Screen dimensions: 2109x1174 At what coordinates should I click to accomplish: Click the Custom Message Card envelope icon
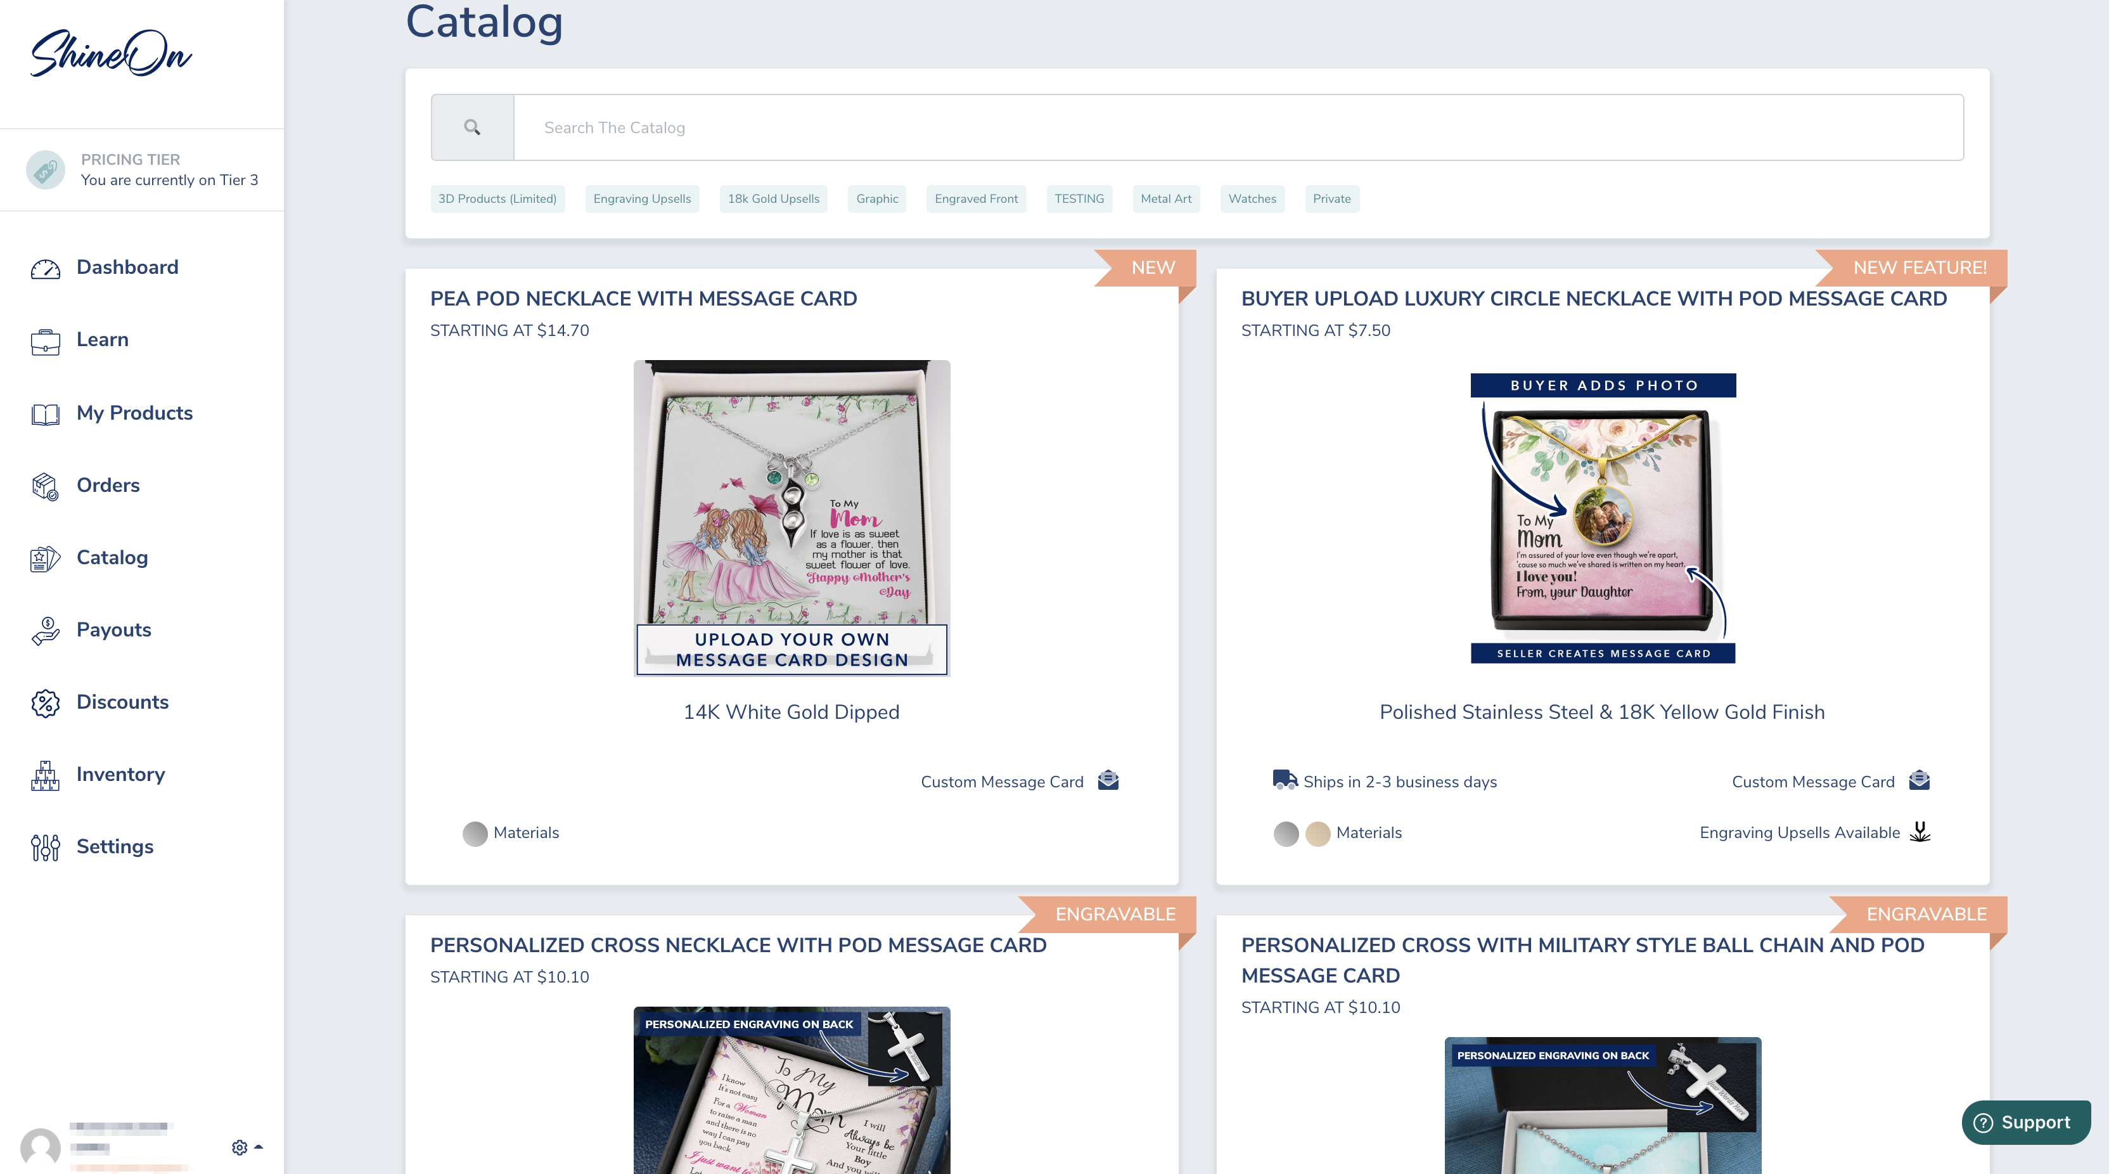[x=1108, y=780]
